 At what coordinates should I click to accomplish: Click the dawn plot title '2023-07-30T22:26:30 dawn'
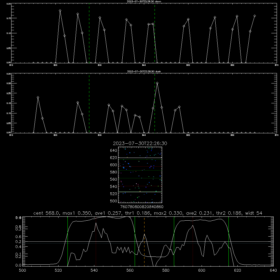point(144,1)
